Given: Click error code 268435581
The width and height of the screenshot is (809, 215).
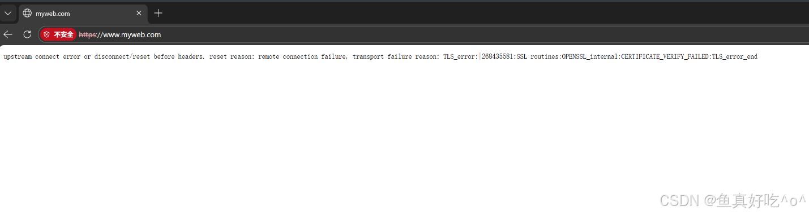Looking at the screenshot, I should pyautogui.click(x=498, y=57).
